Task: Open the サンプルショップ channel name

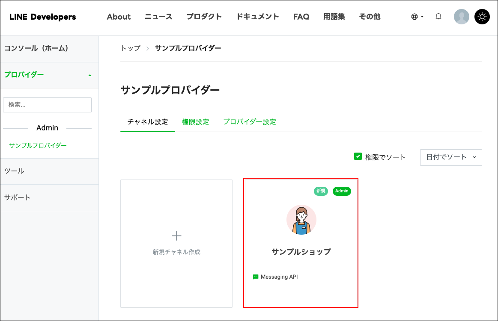Action: 301,252
